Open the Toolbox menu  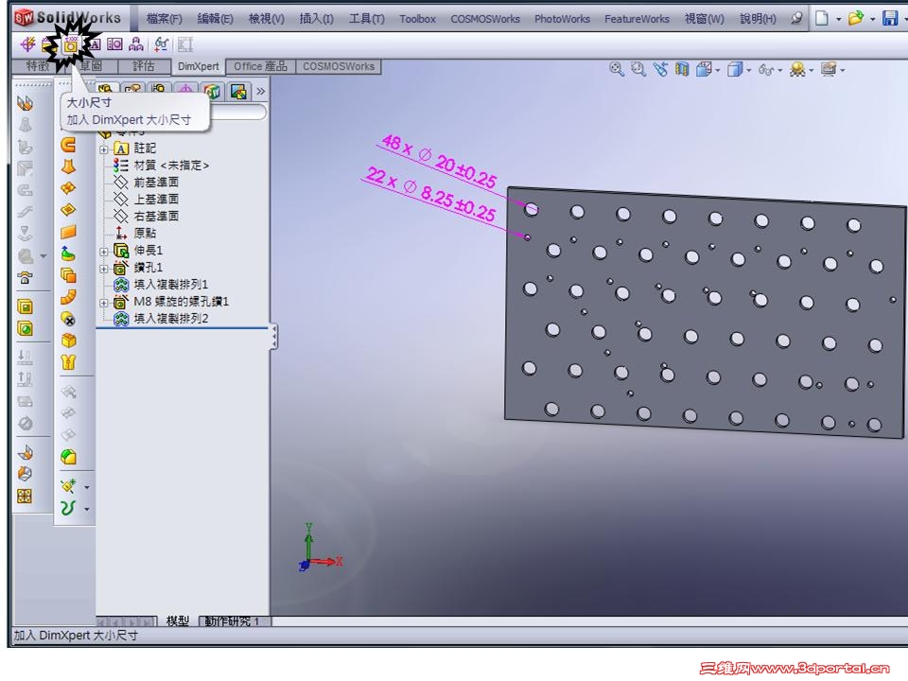[x=417, y=19]
